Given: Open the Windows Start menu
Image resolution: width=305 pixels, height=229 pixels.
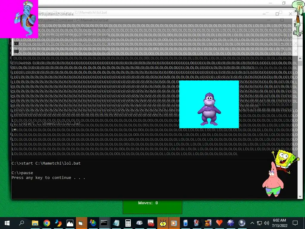Looking at the screenshot, I should (7, 223).
